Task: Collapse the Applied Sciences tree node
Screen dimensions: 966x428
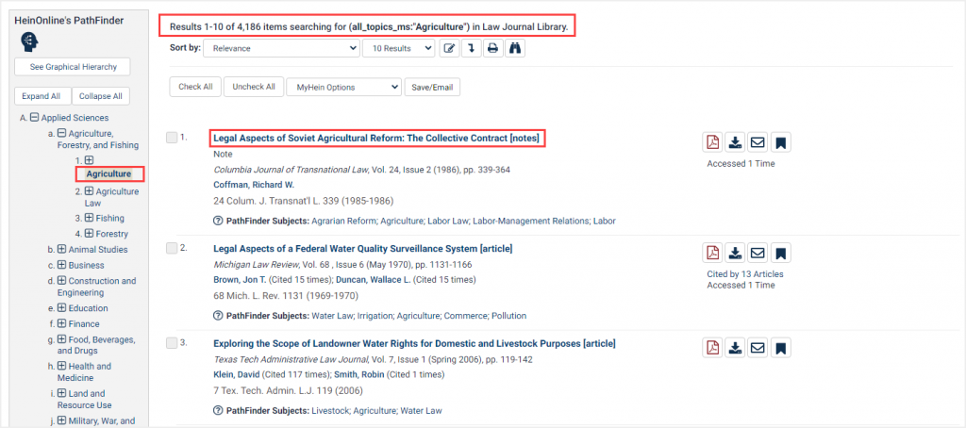Action: pos(35,118)
